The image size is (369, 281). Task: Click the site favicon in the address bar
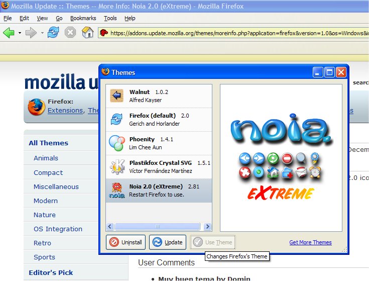[x=104, y=33]
